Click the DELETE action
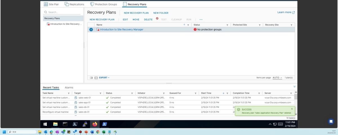338x135 pixels. (x=148, y=19)
